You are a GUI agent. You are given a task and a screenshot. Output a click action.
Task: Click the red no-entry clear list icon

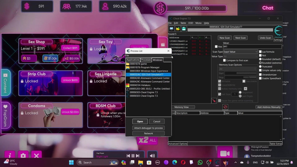(225, 107)
